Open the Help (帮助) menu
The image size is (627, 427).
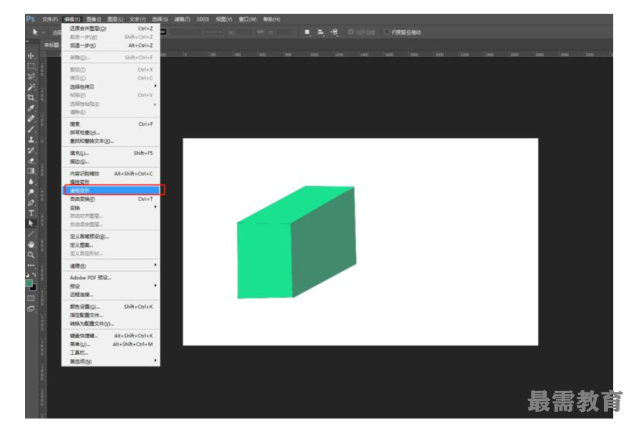[271, 19]
